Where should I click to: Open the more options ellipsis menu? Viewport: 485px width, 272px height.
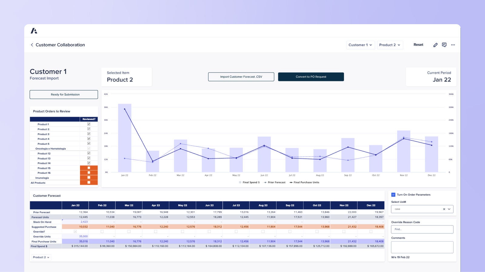tap(453, 45)
